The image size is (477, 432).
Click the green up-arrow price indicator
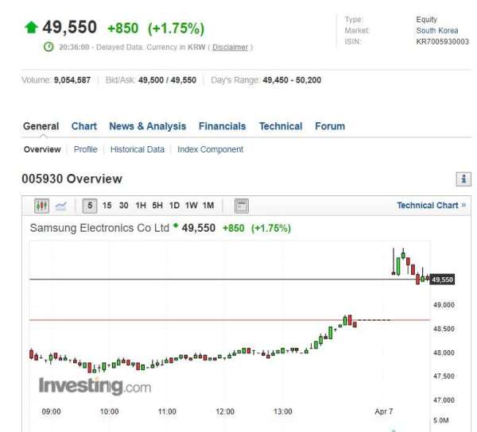click(31, 27)
